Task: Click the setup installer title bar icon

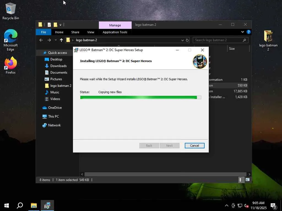Action: tap(76, 50)
